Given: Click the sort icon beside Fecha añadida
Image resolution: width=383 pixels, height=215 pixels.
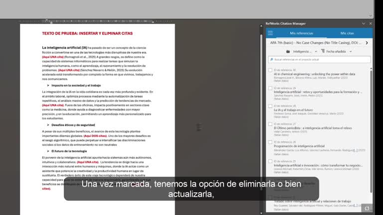Looking at the screenshot, I should click(323, 51).
